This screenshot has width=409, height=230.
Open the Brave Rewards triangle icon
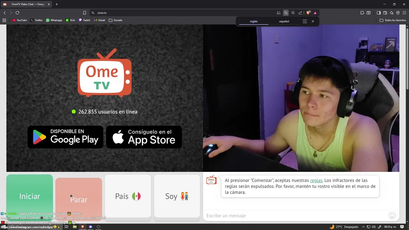click(x=315, y=13)
